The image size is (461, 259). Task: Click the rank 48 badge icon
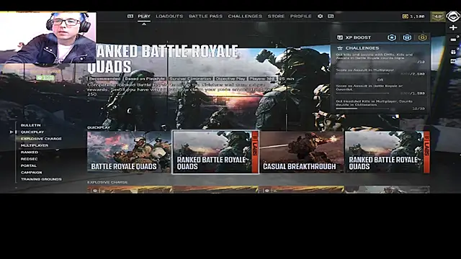(438, 17)
